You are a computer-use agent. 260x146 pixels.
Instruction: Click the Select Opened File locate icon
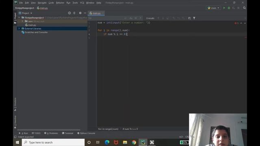pyautogui.click(x=69, y=13)
